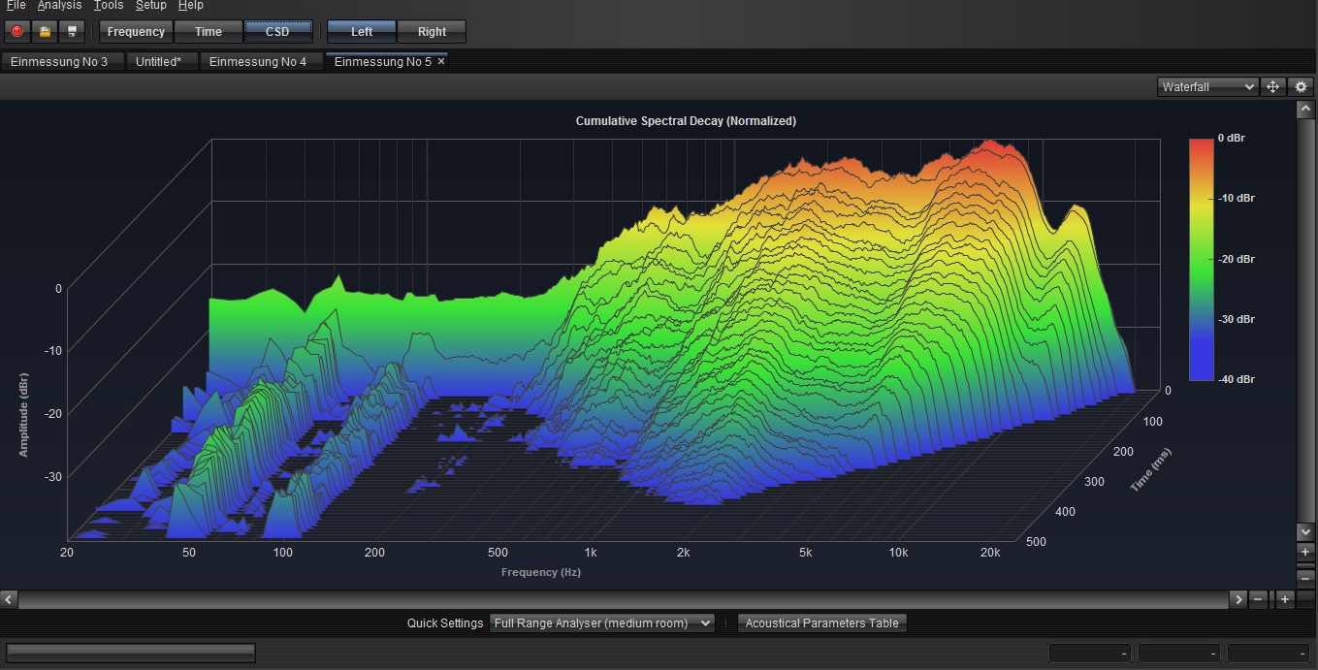
Task: Zoom out horizontally with bottom minus button
Action: pos(1258,599)
